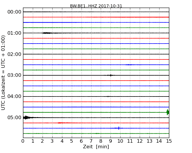The image size is (192, 153).
Task: Click the small black blip on the 04:00 trace
Action: (108, 97)
